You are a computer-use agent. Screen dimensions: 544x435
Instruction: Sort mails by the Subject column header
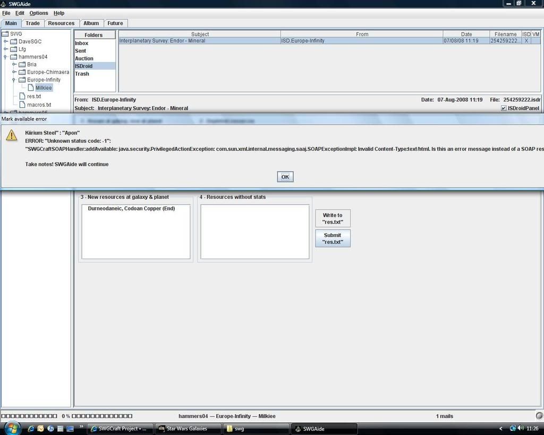coord(200,34)
